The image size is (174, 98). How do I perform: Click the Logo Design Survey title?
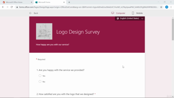(78, 32)
